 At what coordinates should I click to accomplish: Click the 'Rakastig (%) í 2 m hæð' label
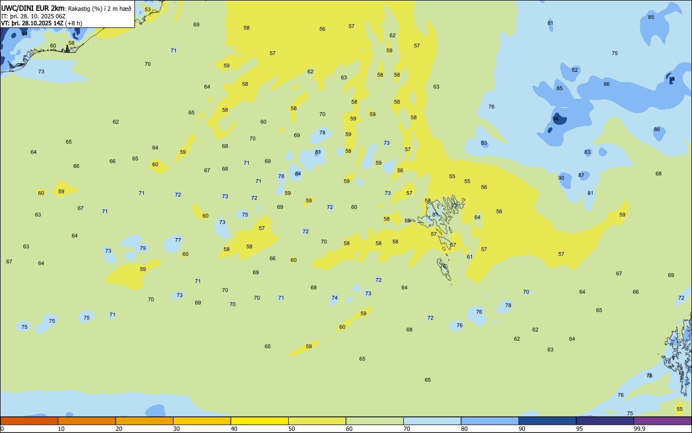coord(99,9)
